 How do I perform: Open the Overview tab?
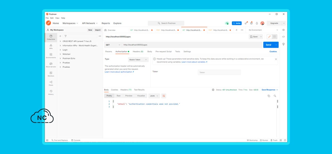[110, 30]
